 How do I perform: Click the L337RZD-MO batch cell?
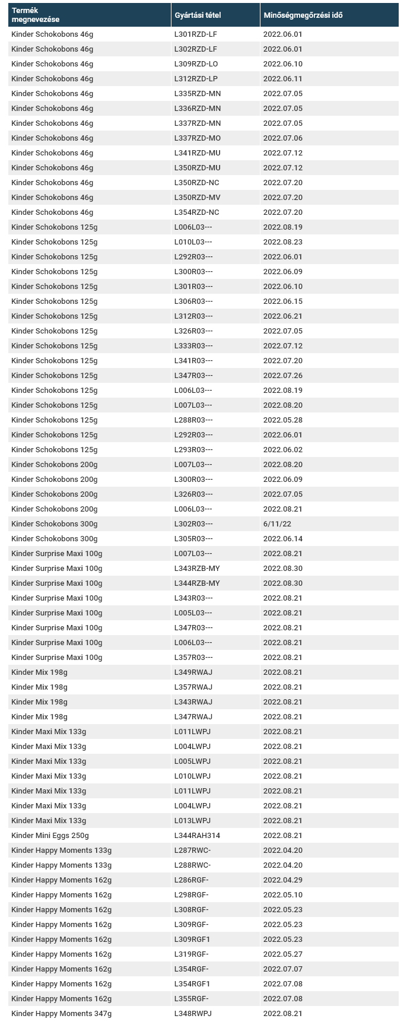click(x=198, y=138)
